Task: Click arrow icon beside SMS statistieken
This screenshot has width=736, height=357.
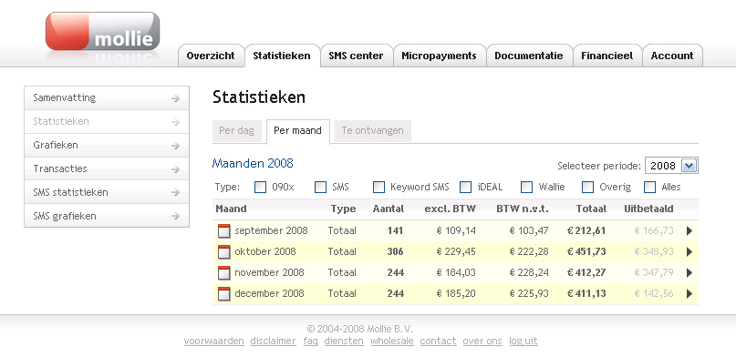Action: coord(175,193)
